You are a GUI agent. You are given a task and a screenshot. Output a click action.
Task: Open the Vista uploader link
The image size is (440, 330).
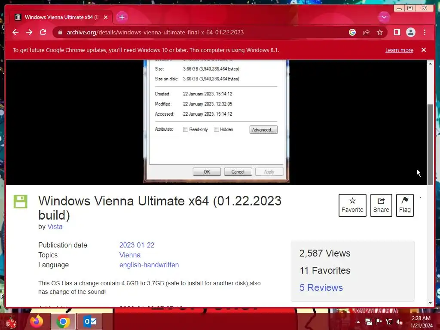[x=55, y=227]
